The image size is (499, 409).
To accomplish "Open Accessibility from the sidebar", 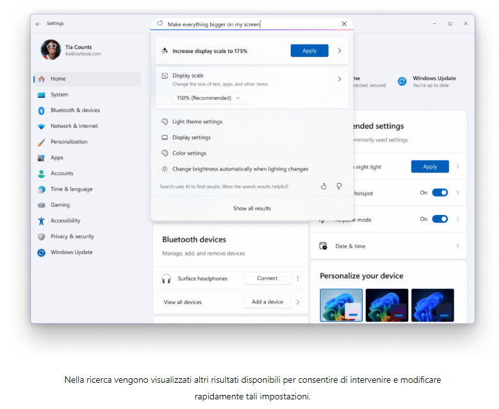I will click(65, 221).
